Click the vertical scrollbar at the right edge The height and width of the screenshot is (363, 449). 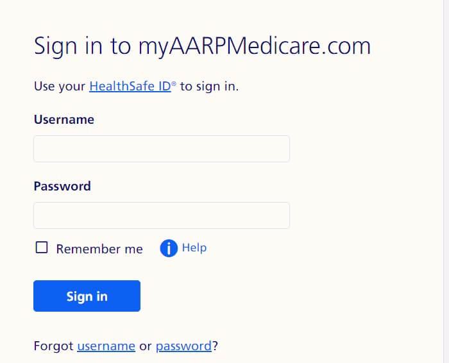tap(446, 181)
